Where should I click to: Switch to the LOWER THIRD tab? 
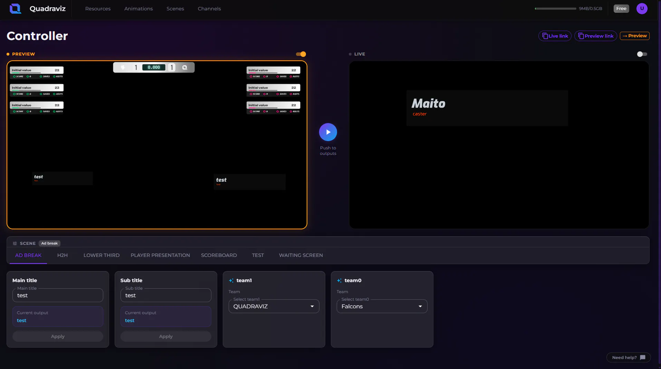102,255
